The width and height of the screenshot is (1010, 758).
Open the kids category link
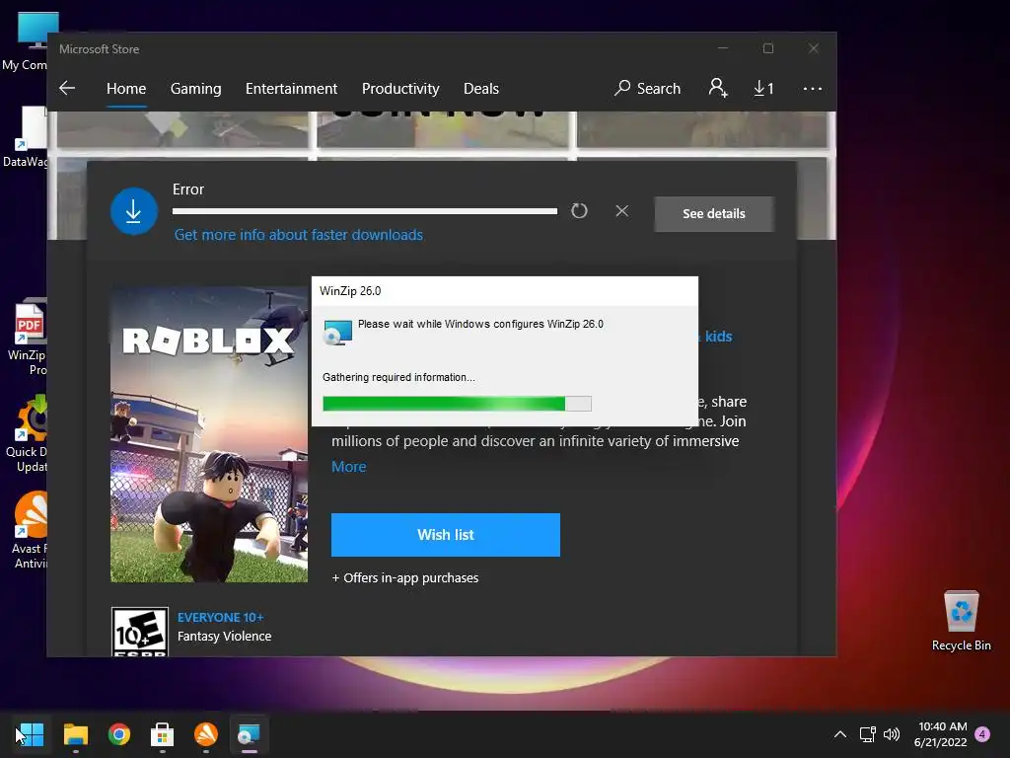(x=718, y=337)
